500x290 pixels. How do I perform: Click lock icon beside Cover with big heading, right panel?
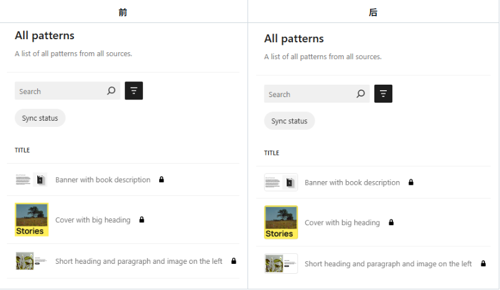(x=391, y=223)
